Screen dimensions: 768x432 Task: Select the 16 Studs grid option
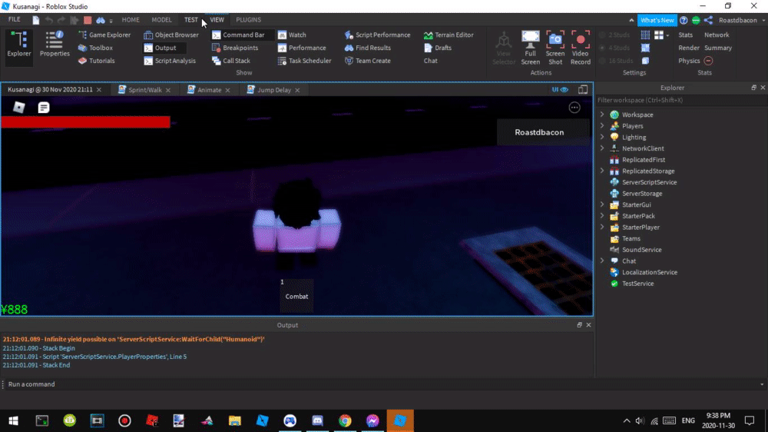[616, 61]
